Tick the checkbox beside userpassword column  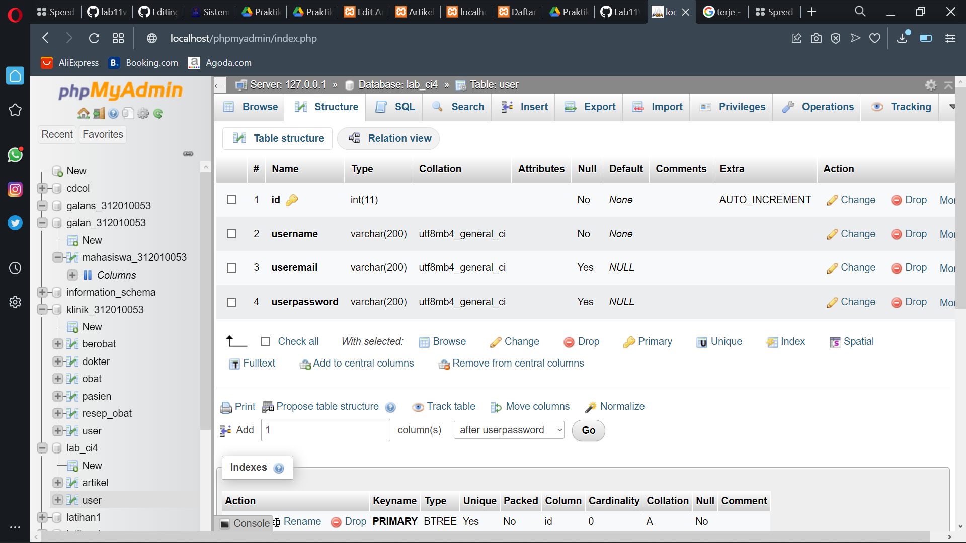231,302
